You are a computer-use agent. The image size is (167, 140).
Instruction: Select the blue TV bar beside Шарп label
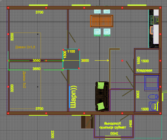(x=69, y=97)
